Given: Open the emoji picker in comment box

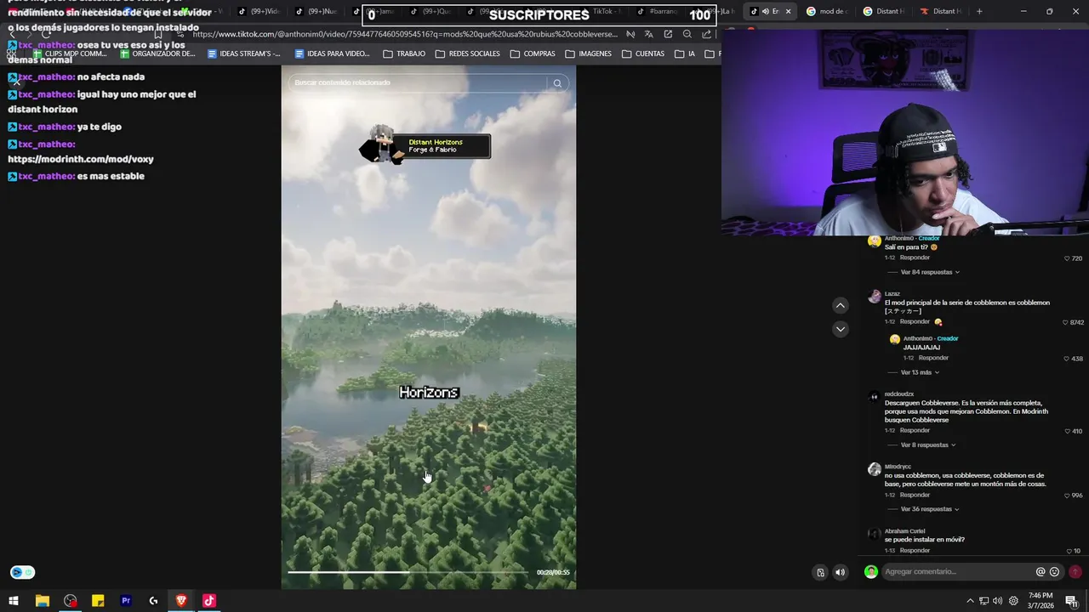Looking at the screenshot, I should point(1055,572).
